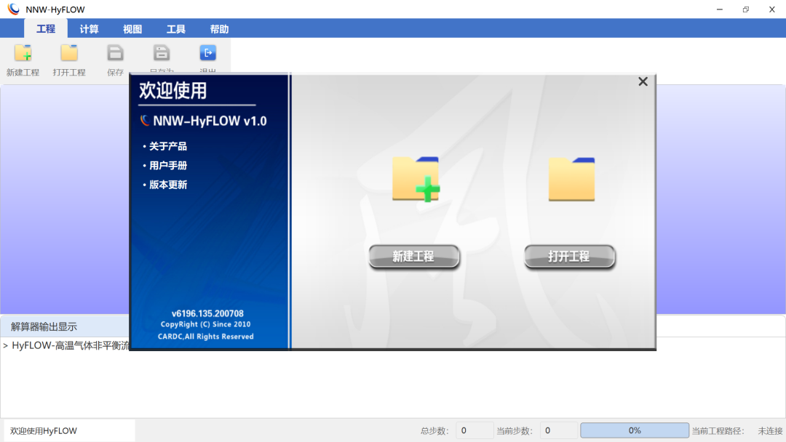
Task: Click the 总步数 value field
Action: [475, 430]
